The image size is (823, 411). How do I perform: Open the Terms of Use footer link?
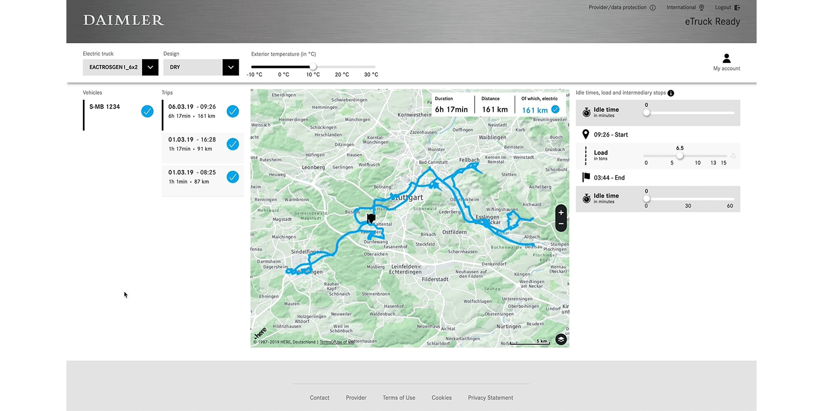coord(399,398)
